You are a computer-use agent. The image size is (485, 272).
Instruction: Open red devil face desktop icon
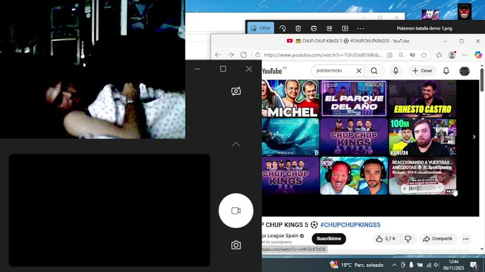[465, 12]
